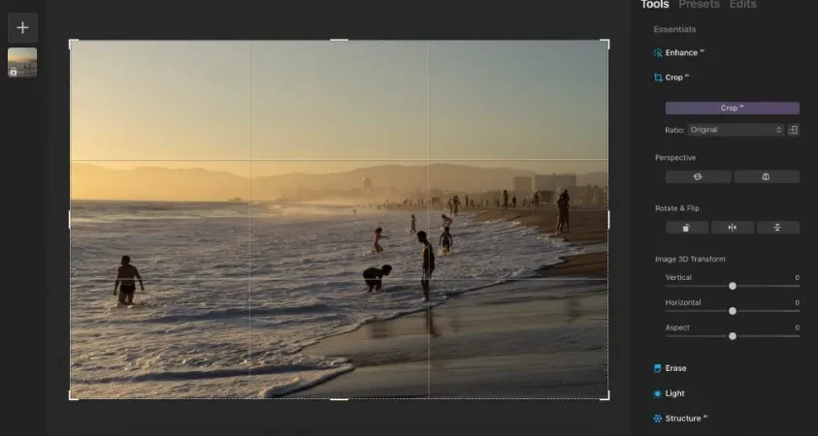Image resolution: width=818 pixels, height=436 pixels.
Task: Click the Horizontal 3D transform slider handle
Action: point(733,311)
